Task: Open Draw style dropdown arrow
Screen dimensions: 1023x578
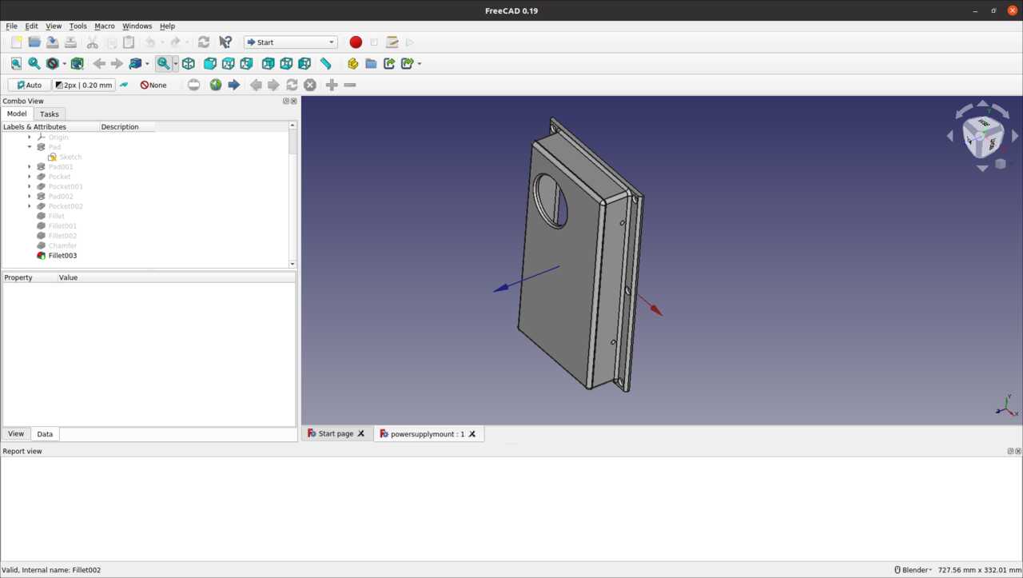Action: [x=65, y=64]
